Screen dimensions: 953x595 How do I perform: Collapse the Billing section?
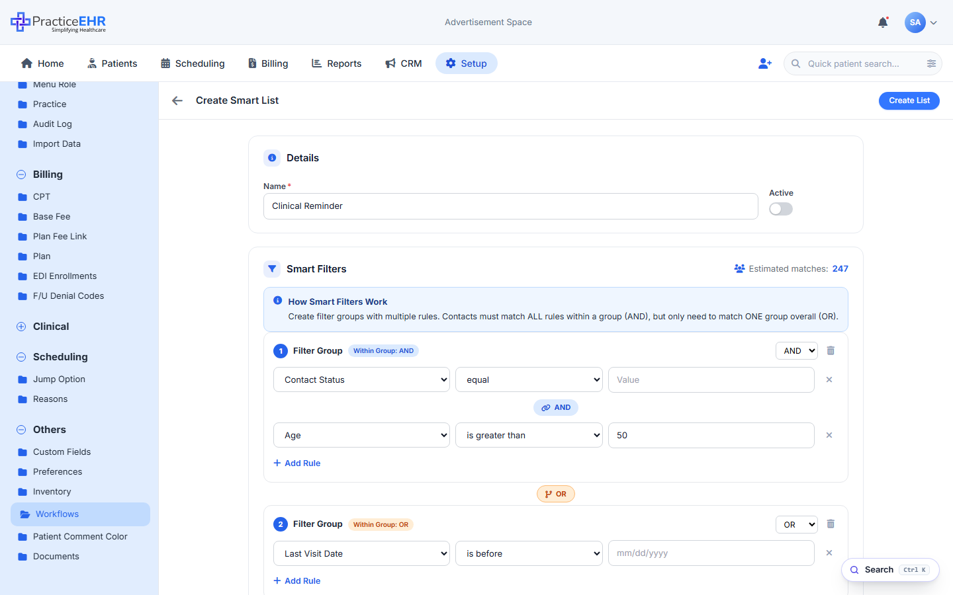21,175
